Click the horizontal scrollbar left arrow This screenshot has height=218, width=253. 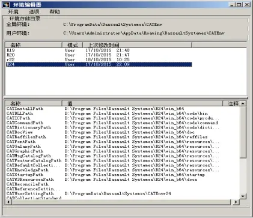coord(8,202)
